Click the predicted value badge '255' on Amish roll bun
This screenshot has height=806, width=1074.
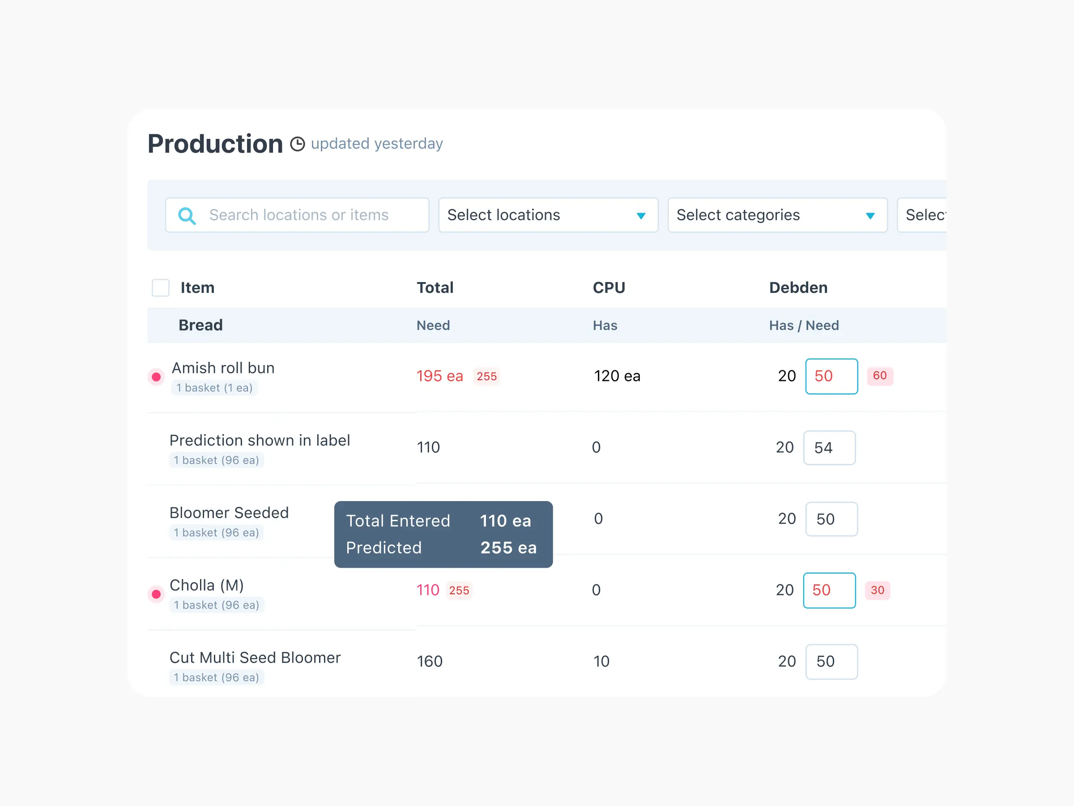pos(487,375)
